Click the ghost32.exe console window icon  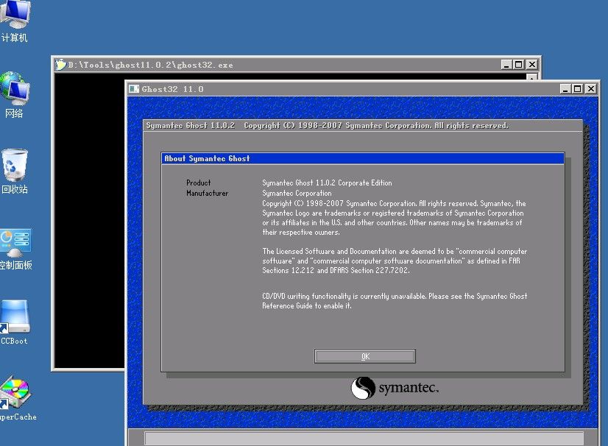[60, 65]
